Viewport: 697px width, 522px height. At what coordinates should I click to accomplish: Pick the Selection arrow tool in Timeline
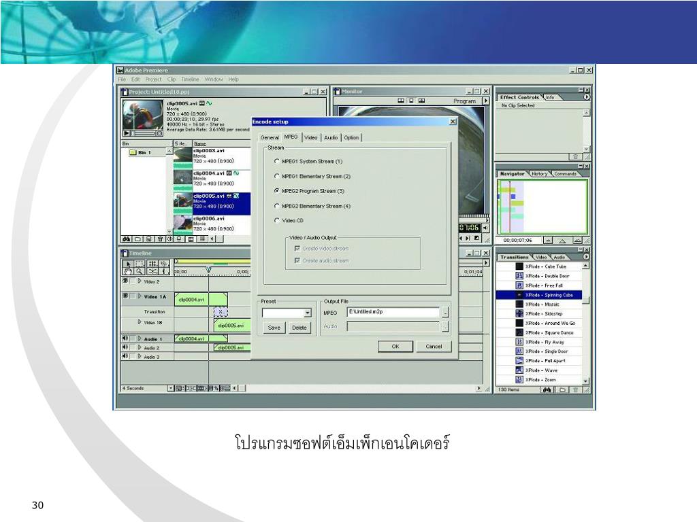[x=129, y=264]
